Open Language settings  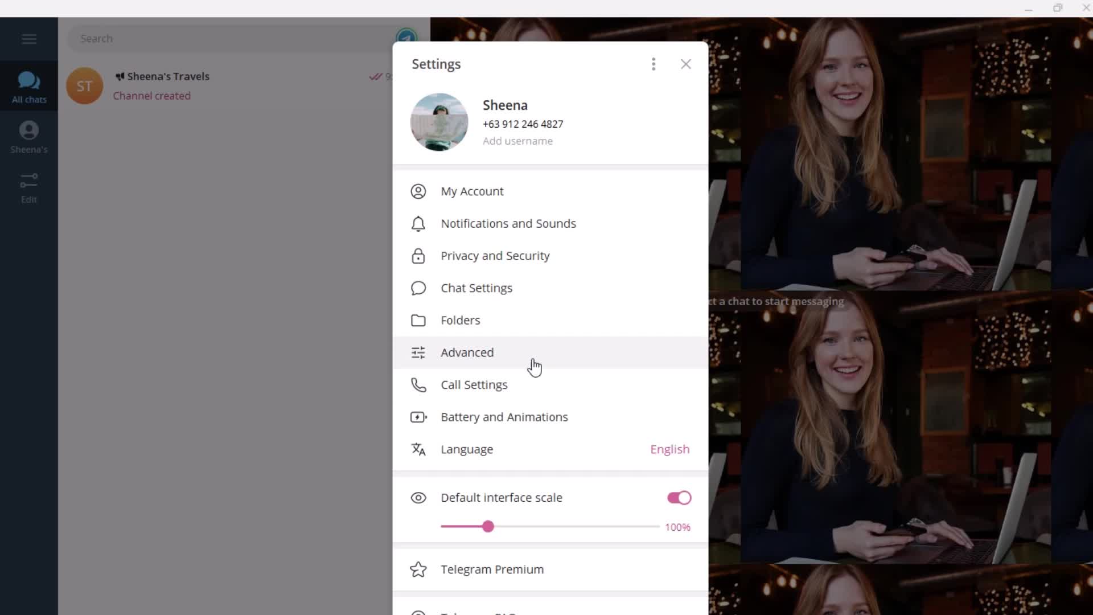pos(467,449)
